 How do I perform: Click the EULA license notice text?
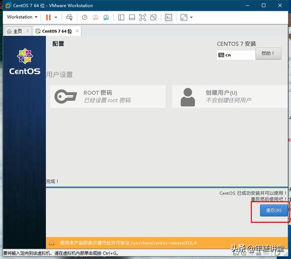pyautogui.click(x=128, y=243)
